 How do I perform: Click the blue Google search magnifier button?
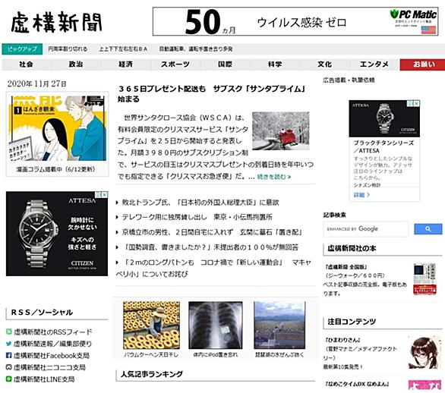pyautogui.click(x=428, y=229)
